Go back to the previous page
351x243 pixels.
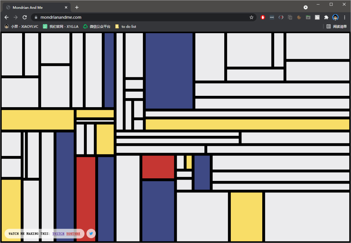pos(6,18)
